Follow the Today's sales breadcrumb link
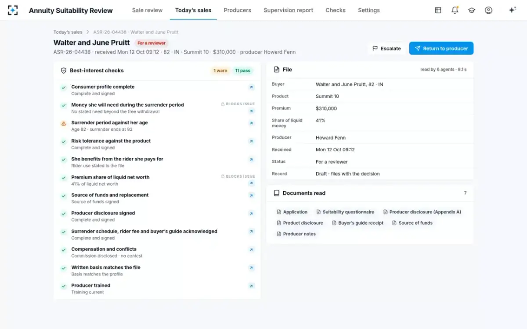This screenshot has height=329, width=527. pyautogui.click(x=68, y=32)
